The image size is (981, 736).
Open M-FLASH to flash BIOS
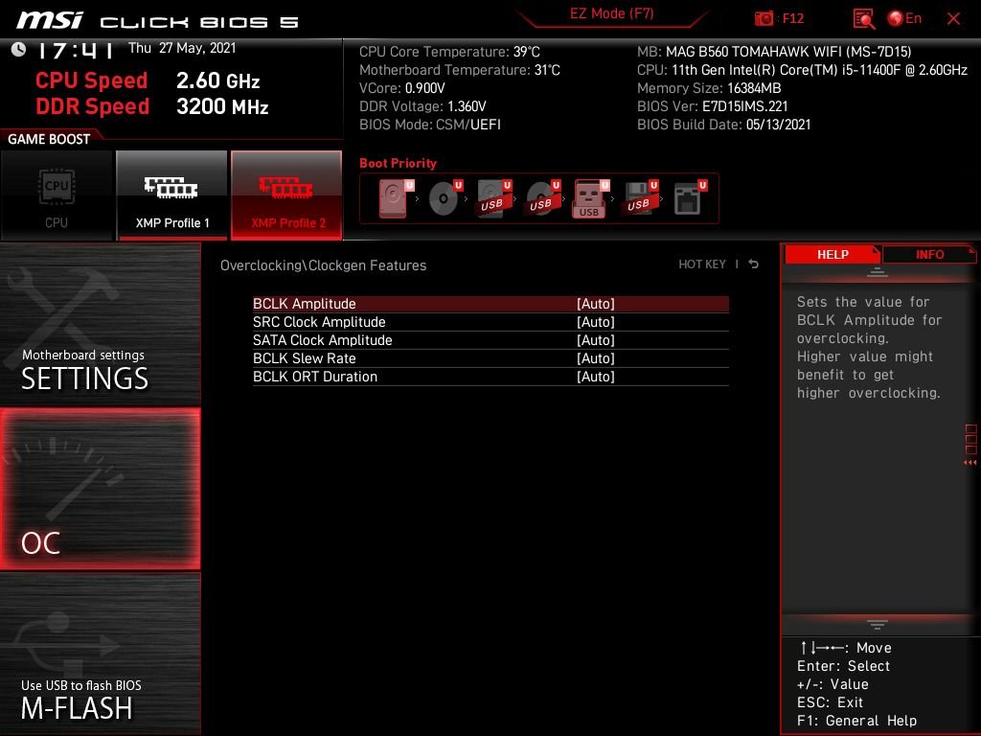[x=100, y=654]
